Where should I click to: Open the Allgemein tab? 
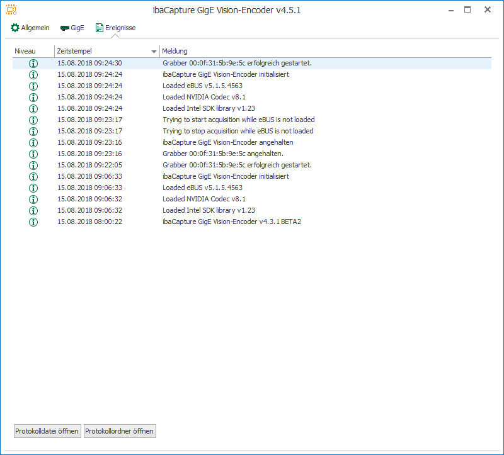coord(30,28)
